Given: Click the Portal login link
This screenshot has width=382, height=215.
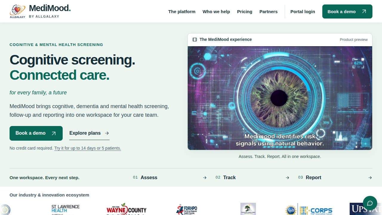Looking at the screenshot, I should 303,12.
